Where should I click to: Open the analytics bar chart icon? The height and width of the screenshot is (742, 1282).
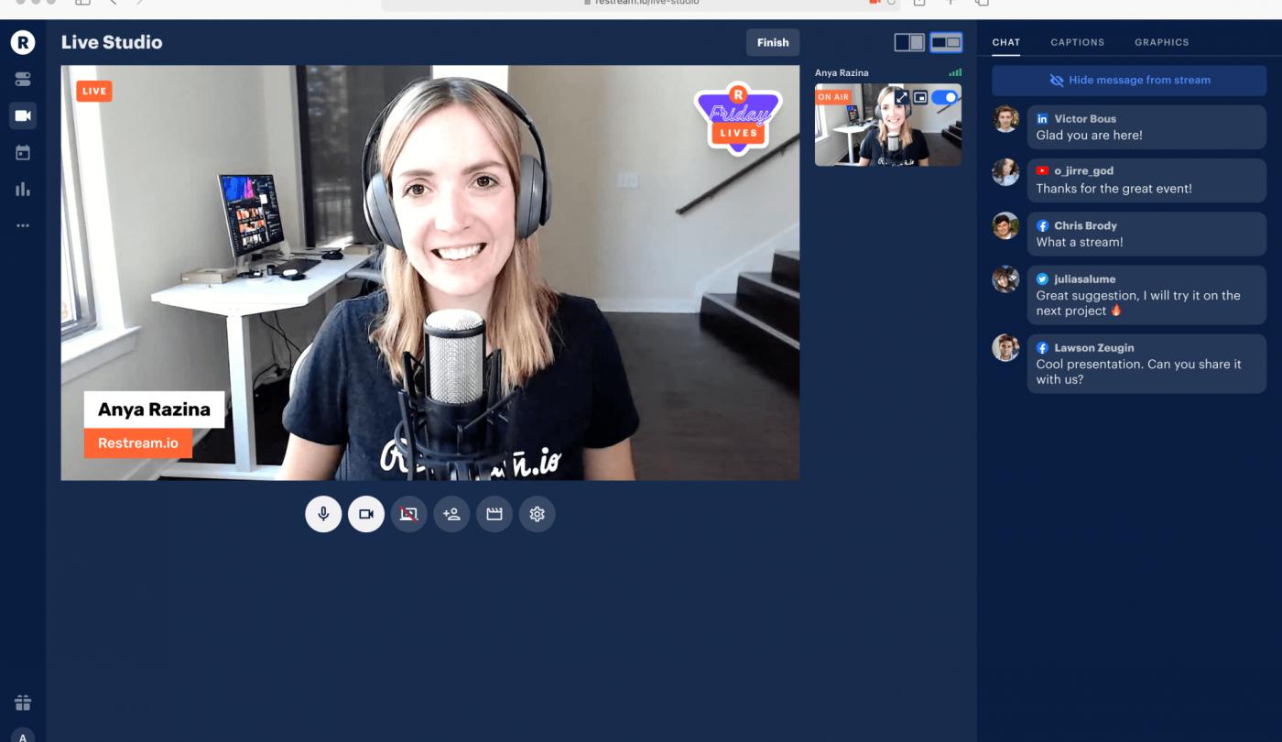(23, 190)
